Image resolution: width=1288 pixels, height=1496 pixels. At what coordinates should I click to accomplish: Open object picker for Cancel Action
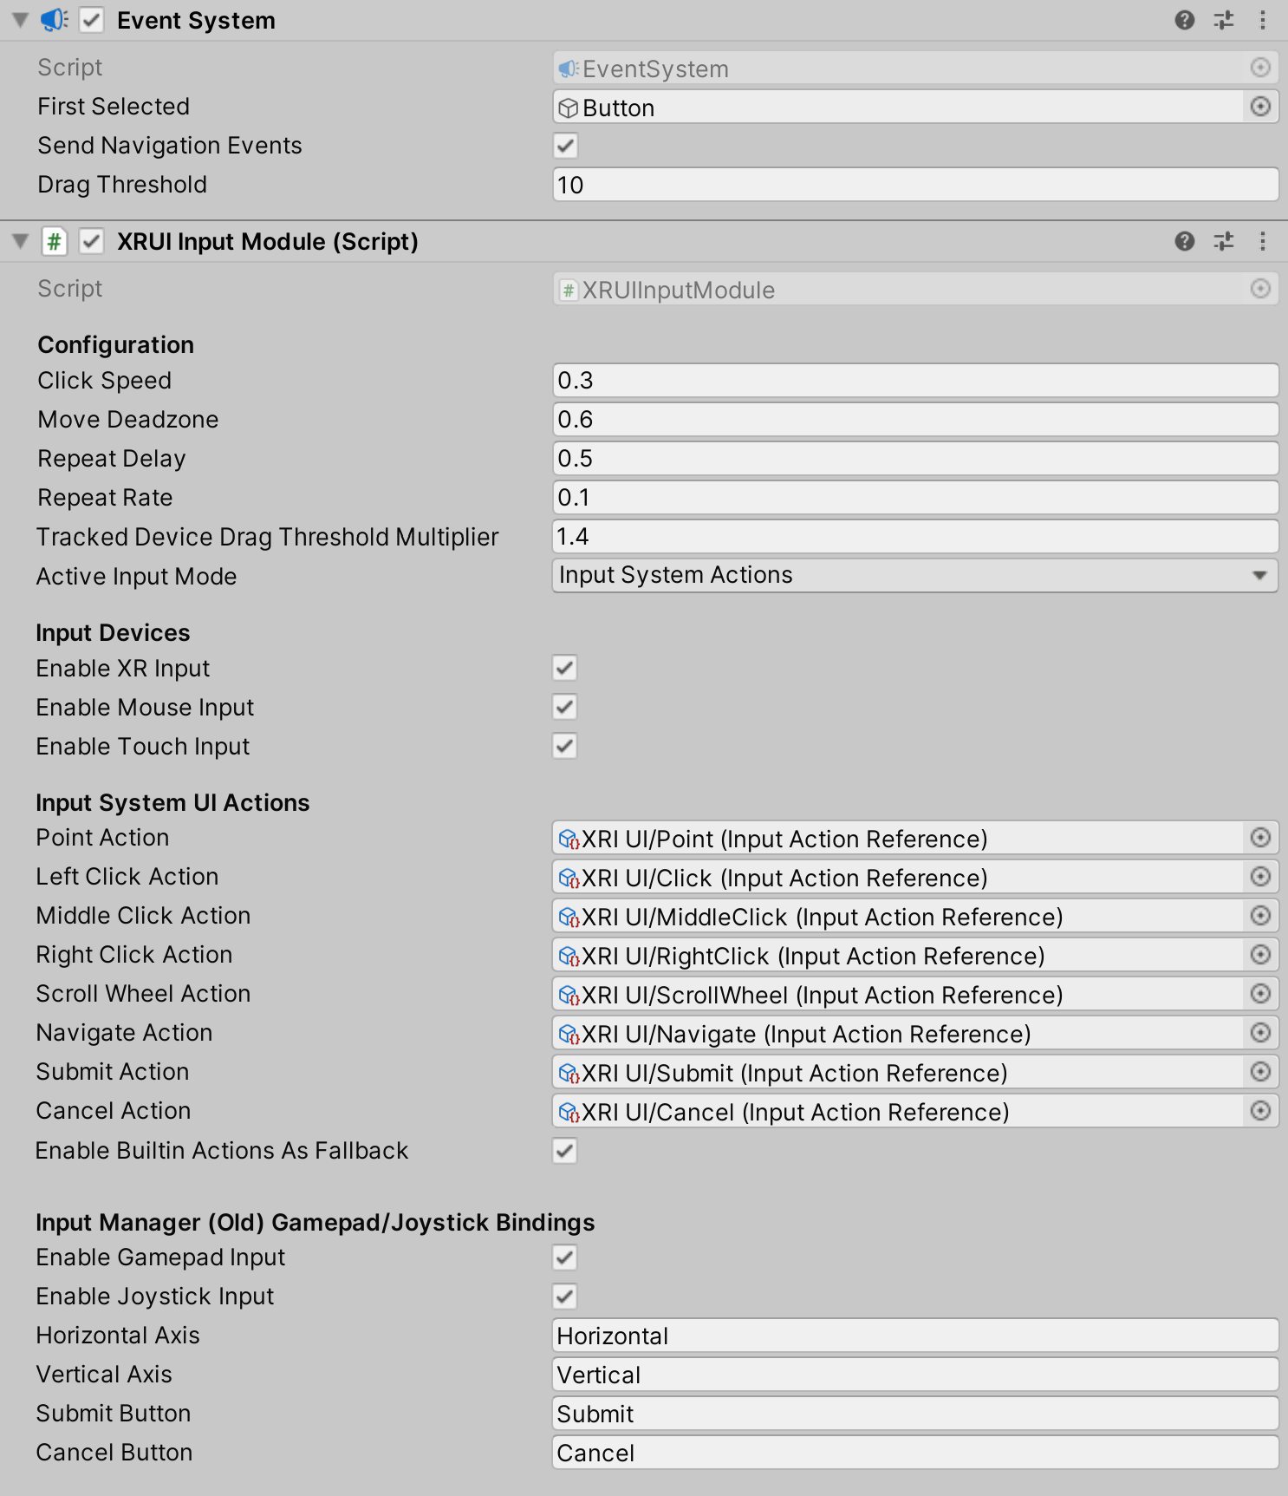click(x=1260, y=1111)
